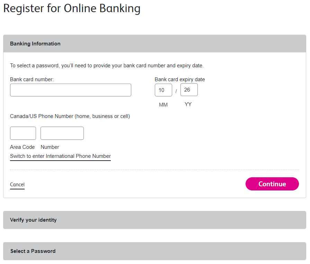This screenshot has height=264, width=310.
Task: Click the YY label under expiry year
Action: pyautogui.click(x=188, y=104)
